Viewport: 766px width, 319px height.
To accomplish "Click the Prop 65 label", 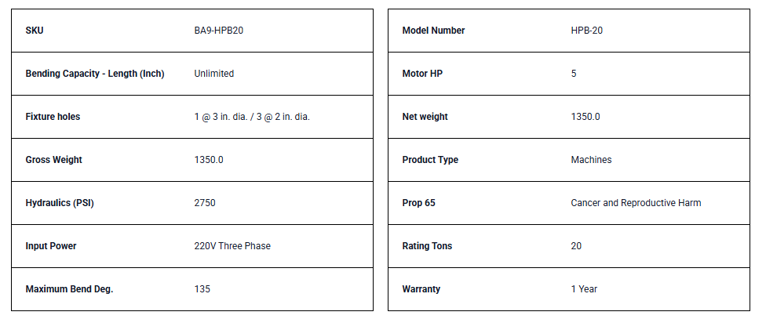I will (418, 203).
